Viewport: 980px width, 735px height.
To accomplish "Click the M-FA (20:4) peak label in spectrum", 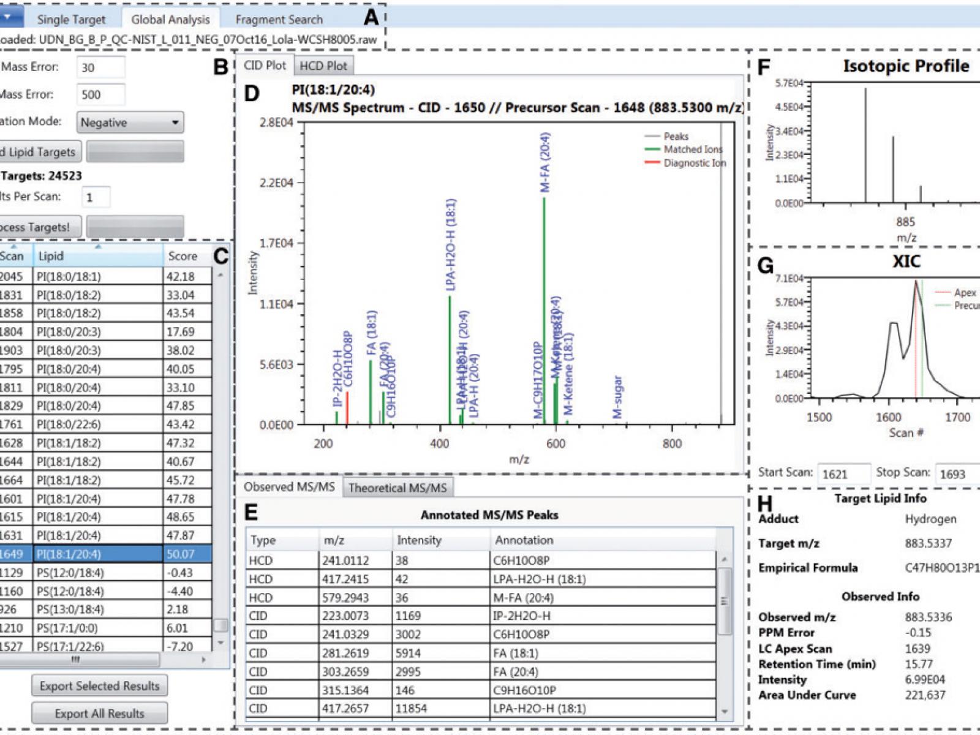I will point(545,162).
